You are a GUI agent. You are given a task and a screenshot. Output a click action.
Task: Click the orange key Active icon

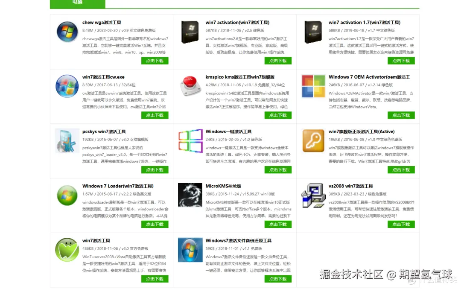click(313, 141)
